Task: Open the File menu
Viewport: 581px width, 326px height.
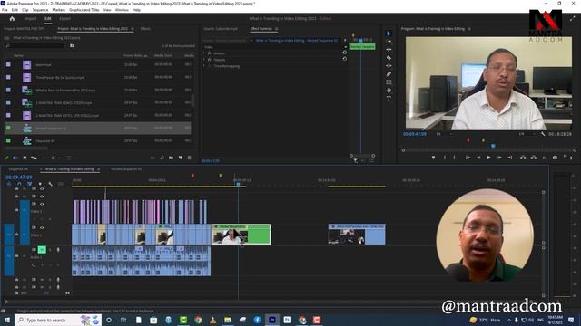Action: point(5,10)
